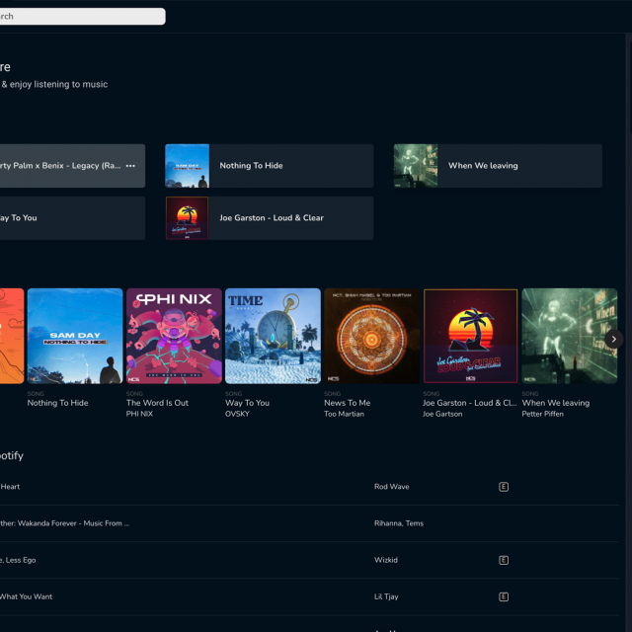Select the Less Ego track row
The height and width of the screenshot is (632, 632).
pos(309,560)
